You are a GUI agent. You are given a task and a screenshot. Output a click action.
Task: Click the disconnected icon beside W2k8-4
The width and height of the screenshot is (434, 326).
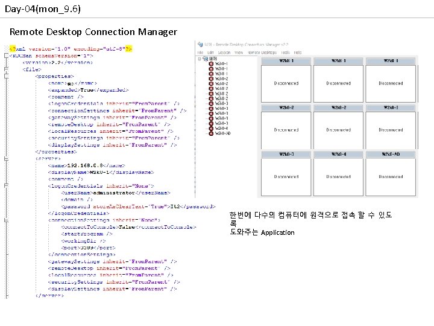(x=211, y=129)
